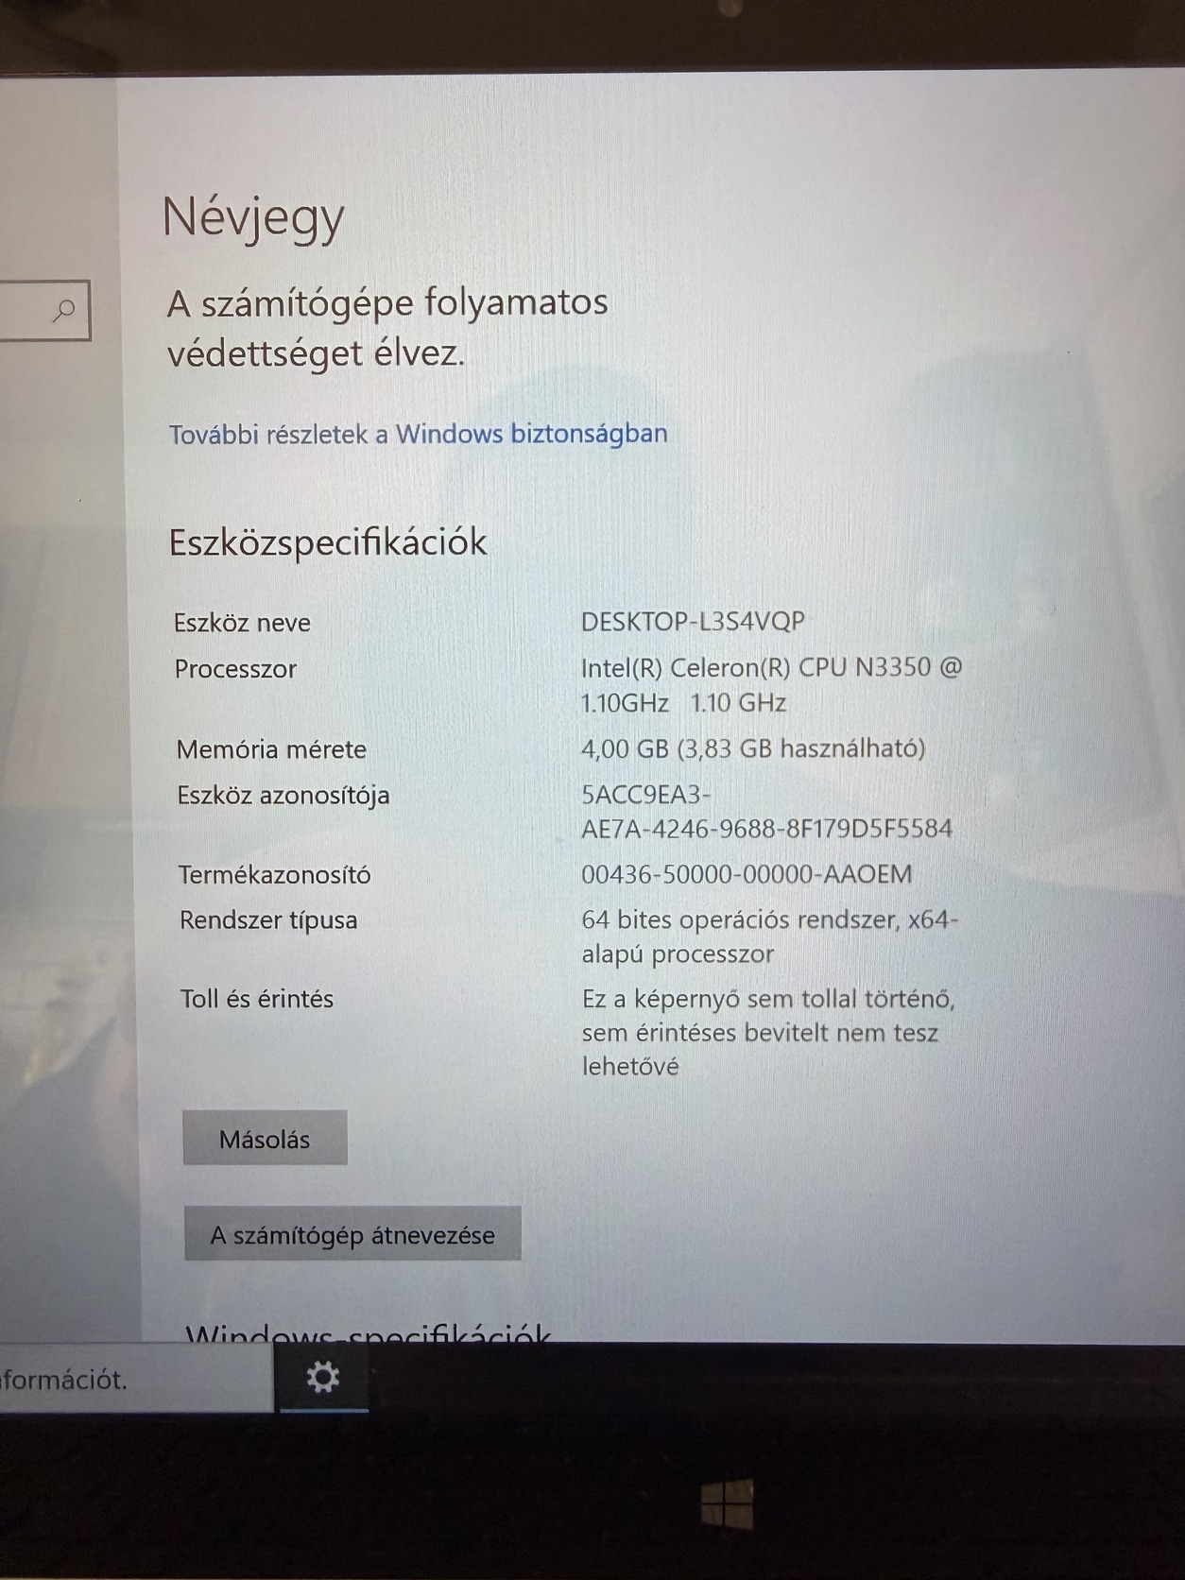Select product ID 00436-50000-00000-AAOEM
Viewport: 1185px width, 1580px height.
pos(747,874)
